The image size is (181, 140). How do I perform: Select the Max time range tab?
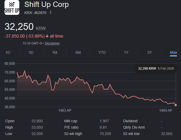click(x=173, y=52)
